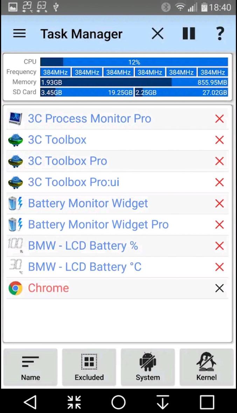Sort the list using the Name option
237x413 pixels.
pos(30,366)
